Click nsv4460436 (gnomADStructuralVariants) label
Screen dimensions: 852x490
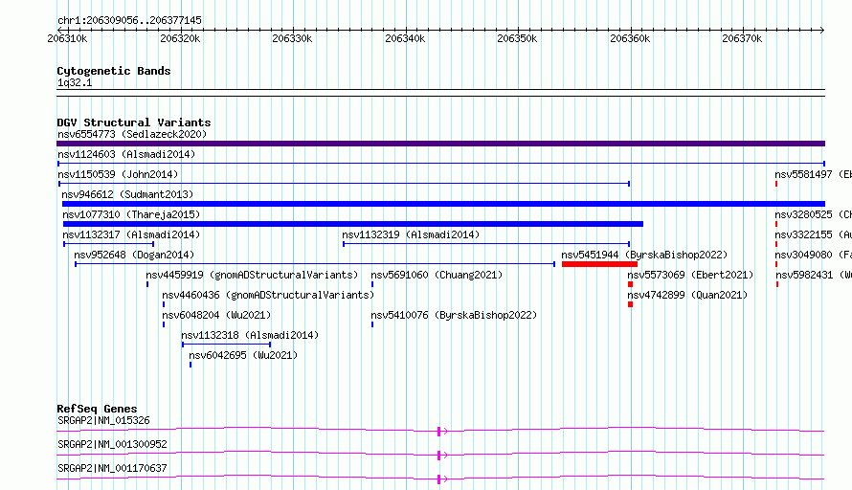268,295
